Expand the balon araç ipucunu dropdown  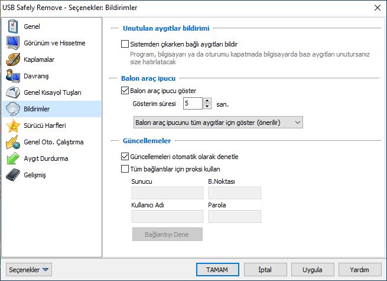coord(218,123)
